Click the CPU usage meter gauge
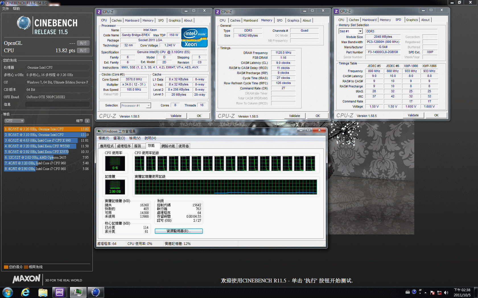The height and width of the screenshot is (298, 478). pyautogui.click(x=115, y=163)
